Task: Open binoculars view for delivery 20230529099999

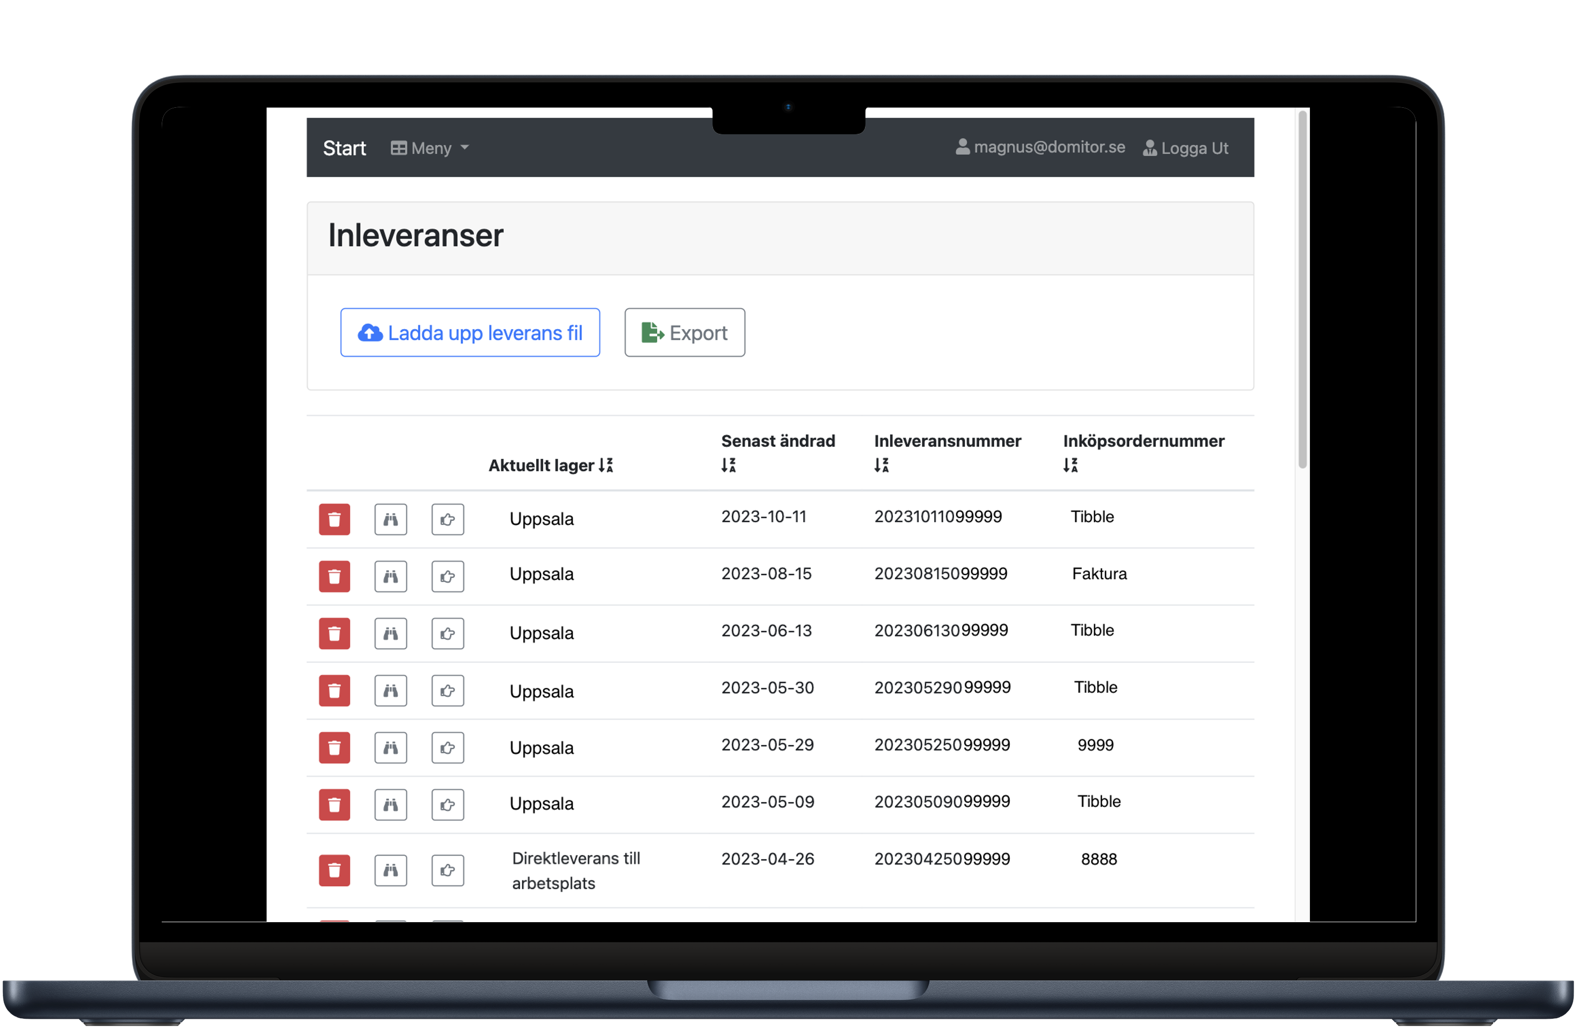Action: pos(391,690)
